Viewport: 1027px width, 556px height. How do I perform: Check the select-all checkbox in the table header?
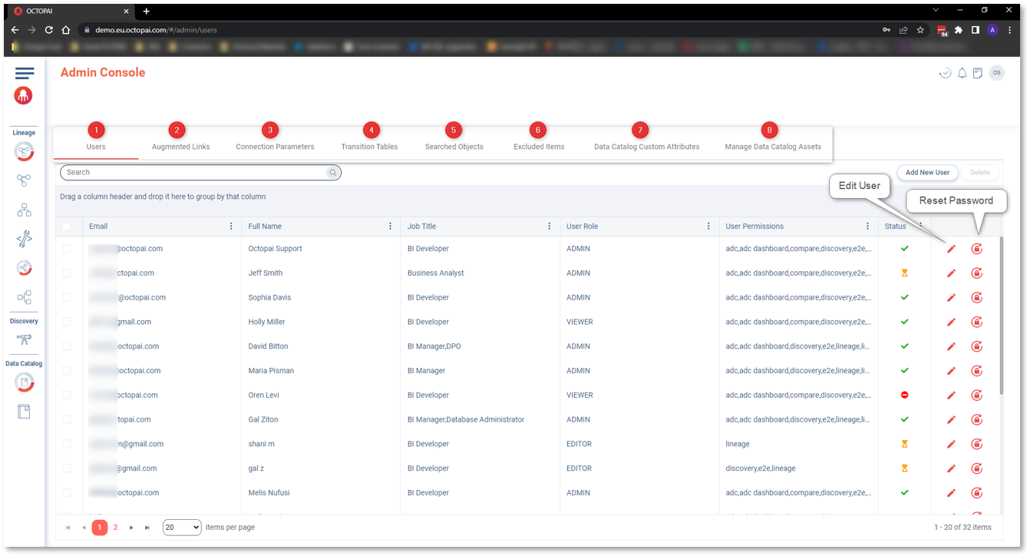point(67,227)
